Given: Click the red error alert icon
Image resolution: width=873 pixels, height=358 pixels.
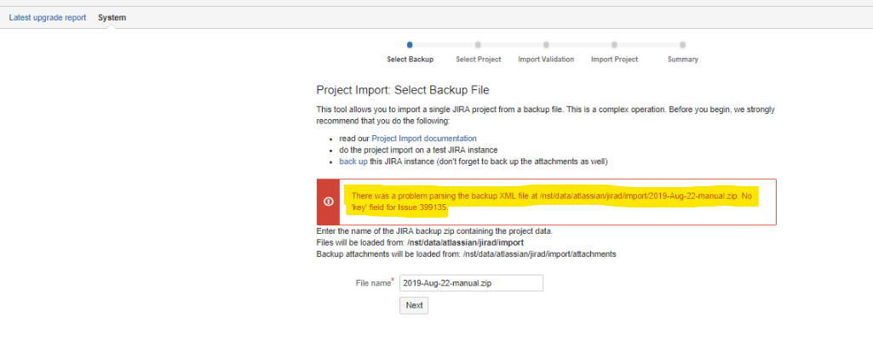Looking at the screenshot, I should [328, 202].
